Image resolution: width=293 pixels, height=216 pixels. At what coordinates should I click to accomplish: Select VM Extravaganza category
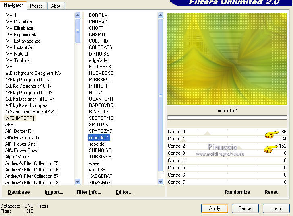pos(23,41)
